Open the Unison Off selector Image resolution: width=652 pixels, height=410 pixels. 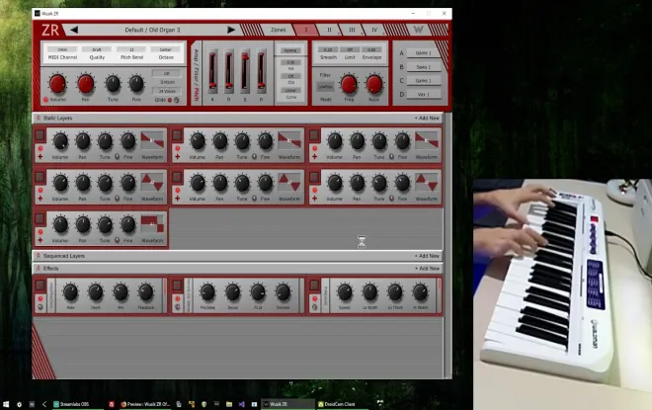point(167,73)
